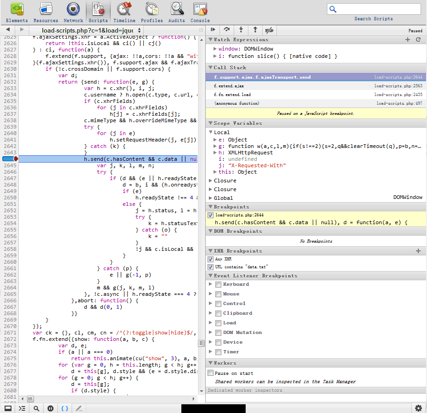427x413 pixels.
Task: Enable Keyboard event listener breakpoints
Action: click(218, 284)
